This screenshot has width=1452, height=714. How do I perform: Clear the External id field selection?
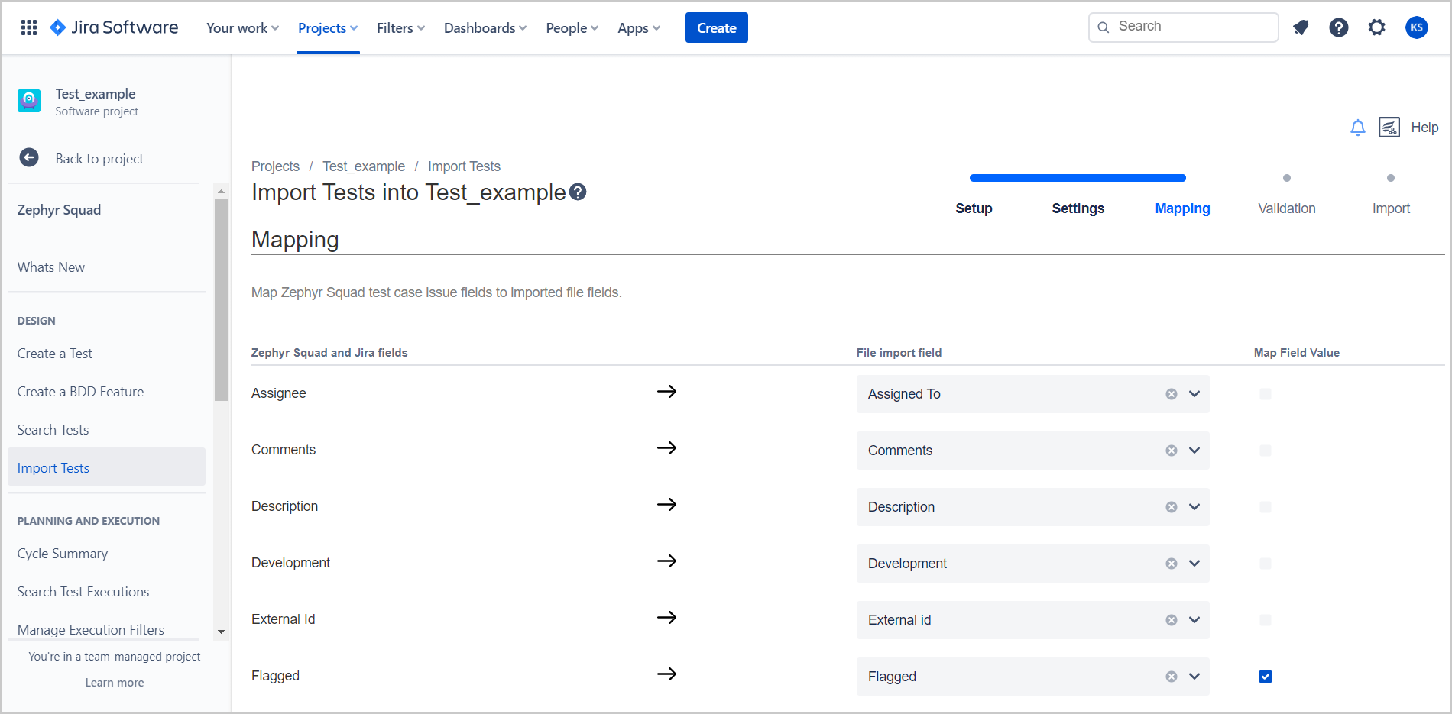(x=1172, y=620)
